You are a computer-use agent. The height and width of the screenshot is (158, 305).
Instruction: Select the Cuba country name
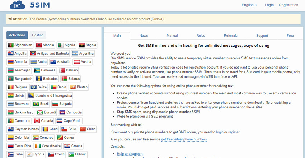pyautogui.click(x=19, y=154)
